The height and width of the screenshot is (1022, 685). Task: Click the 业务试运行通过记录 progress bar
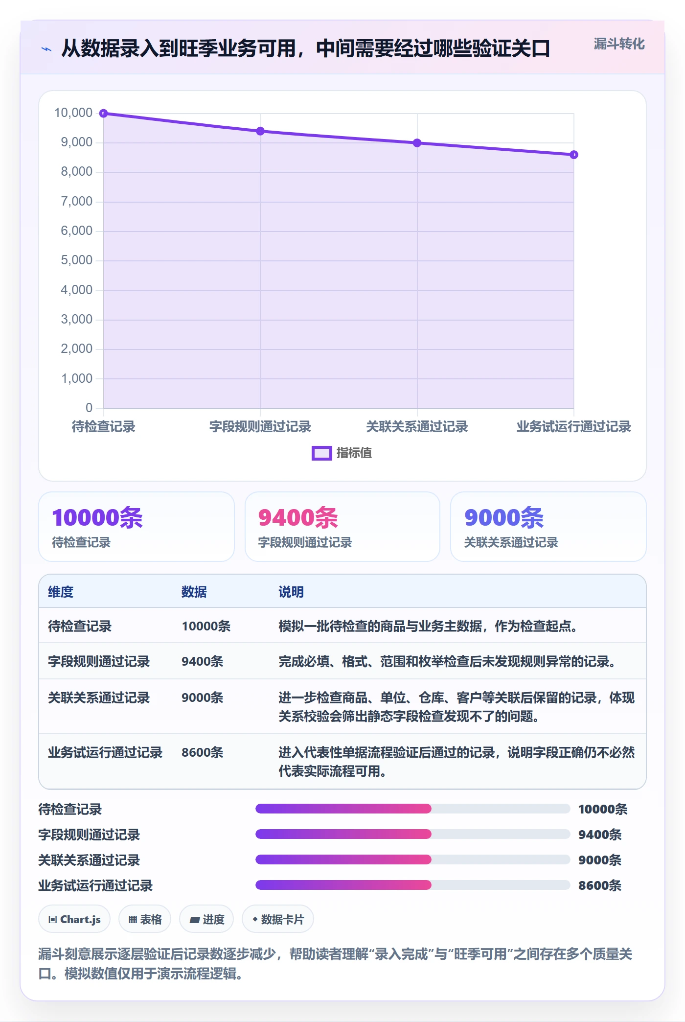coord(413,885)
